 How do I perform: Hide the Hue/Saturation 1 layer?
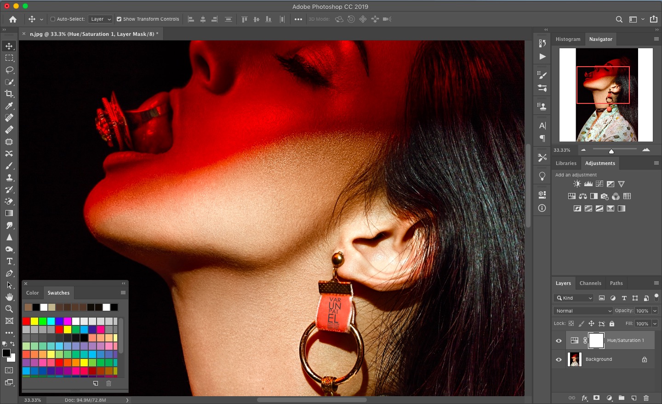coord(559,341)
